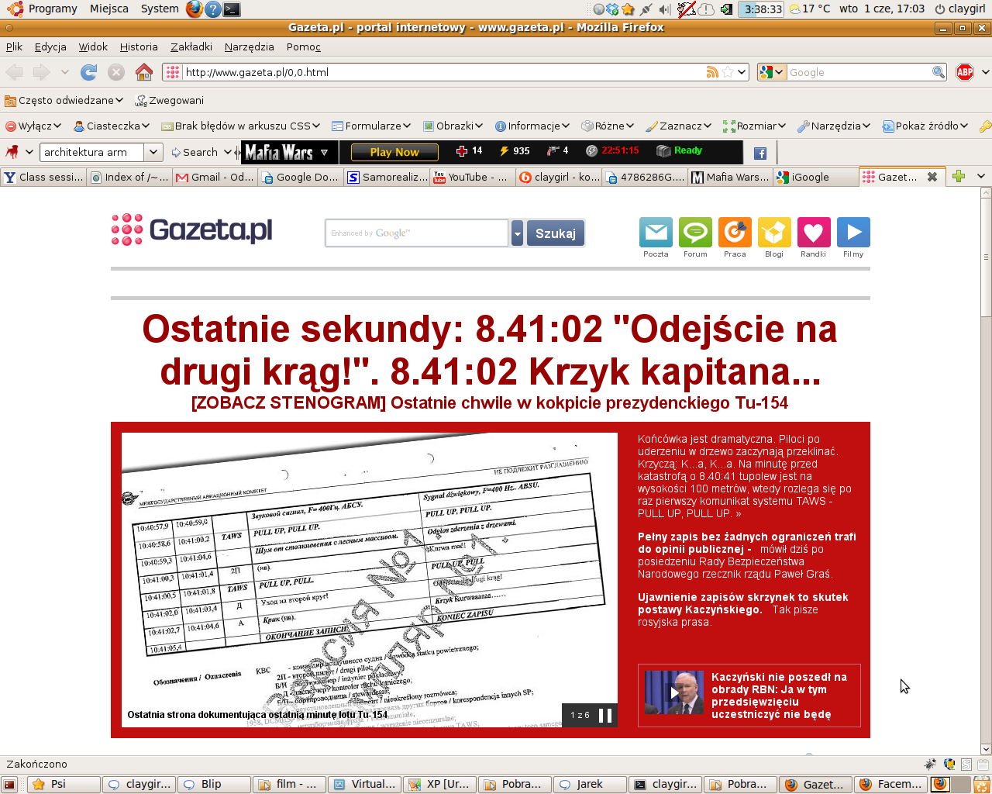992x794 pixels.
Task: Click the ZOBACZ STENOGRAM subheadline link
Action: click(490, 403)
